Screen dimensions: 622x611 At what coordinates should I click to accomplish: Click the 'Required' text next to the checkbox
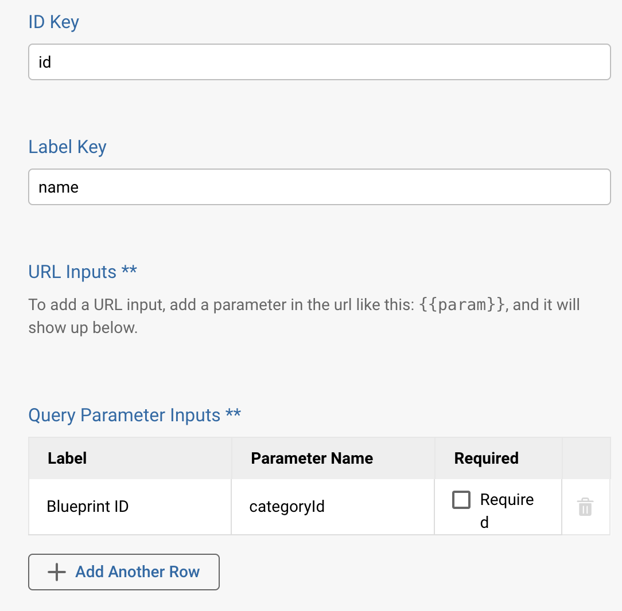(x=505, y=500)
